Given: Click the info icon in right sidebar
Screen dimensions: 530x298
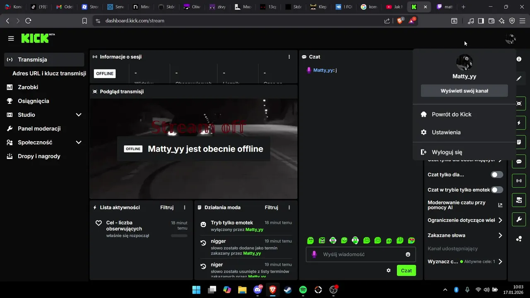Looking at the screenshot, I should (x=519, y=59).
